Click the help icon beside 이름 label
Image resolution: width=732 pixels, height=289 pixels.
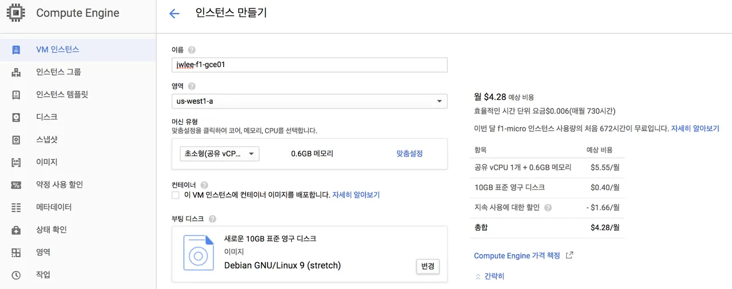192,50
